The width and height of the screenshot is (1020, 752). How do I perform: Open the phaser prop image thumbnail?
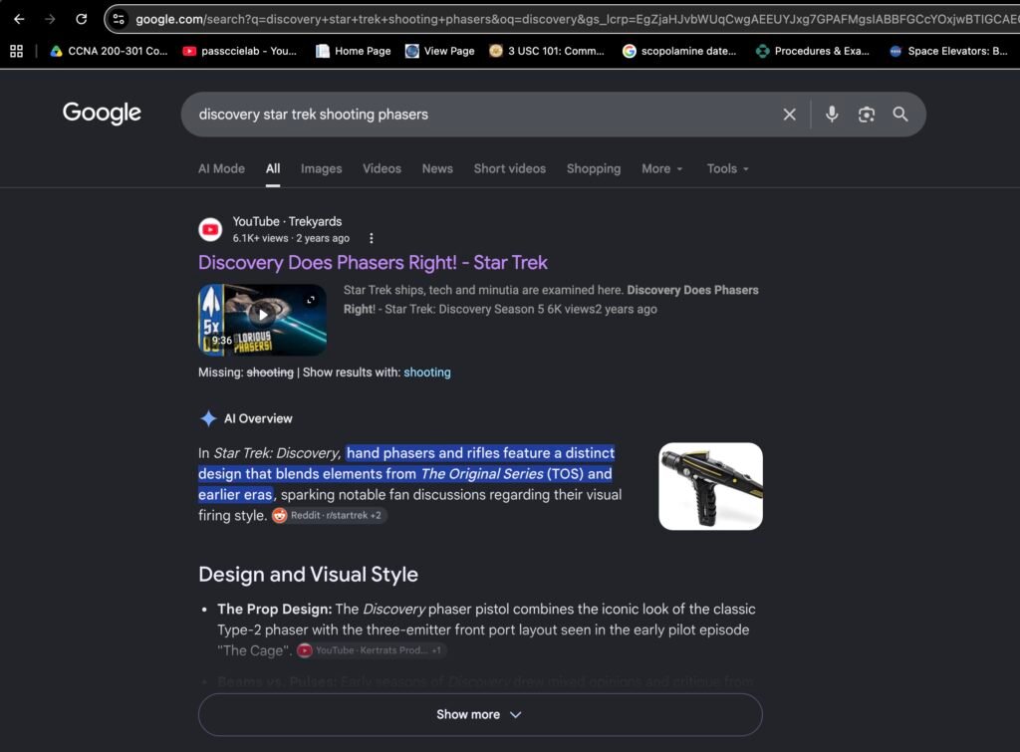[710, 486]
